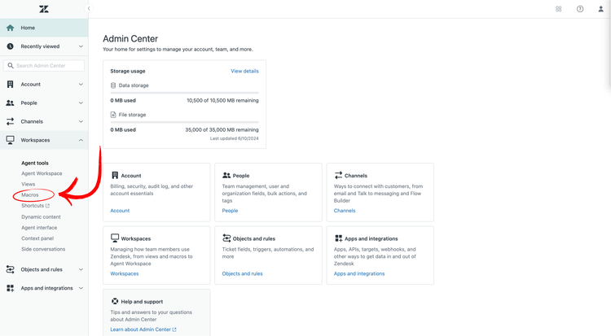Click the Storage usage title
Viewport: 611px width, 336px height.
(x=128, y=71)
